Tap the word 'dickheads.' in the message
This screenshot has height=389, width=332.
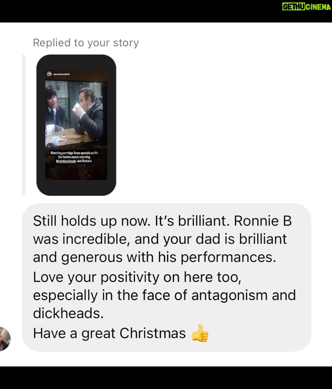(x=68, y=313)
